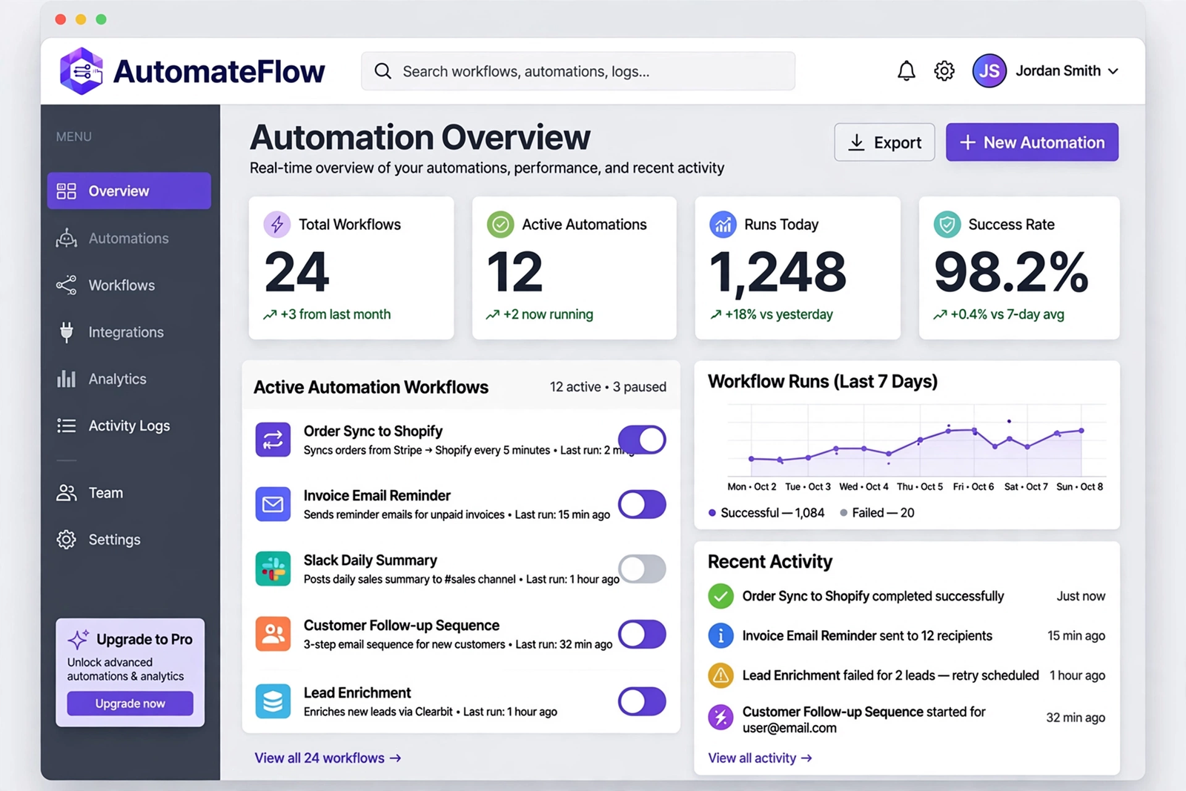Toggle the Lead Enrichment switch

click(642, 701)
